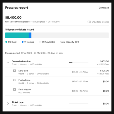Select the Final release row title
The height and width of the screenshot is (114, 114).
(25, 89)
